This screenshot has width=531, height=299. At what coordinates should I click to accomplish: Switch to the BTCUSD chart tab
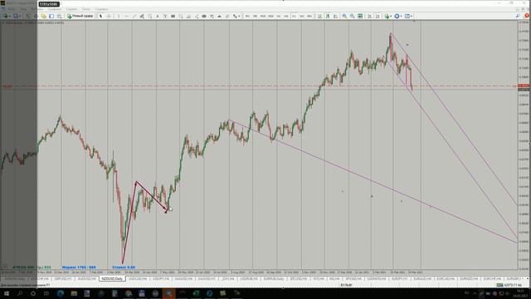298,279
